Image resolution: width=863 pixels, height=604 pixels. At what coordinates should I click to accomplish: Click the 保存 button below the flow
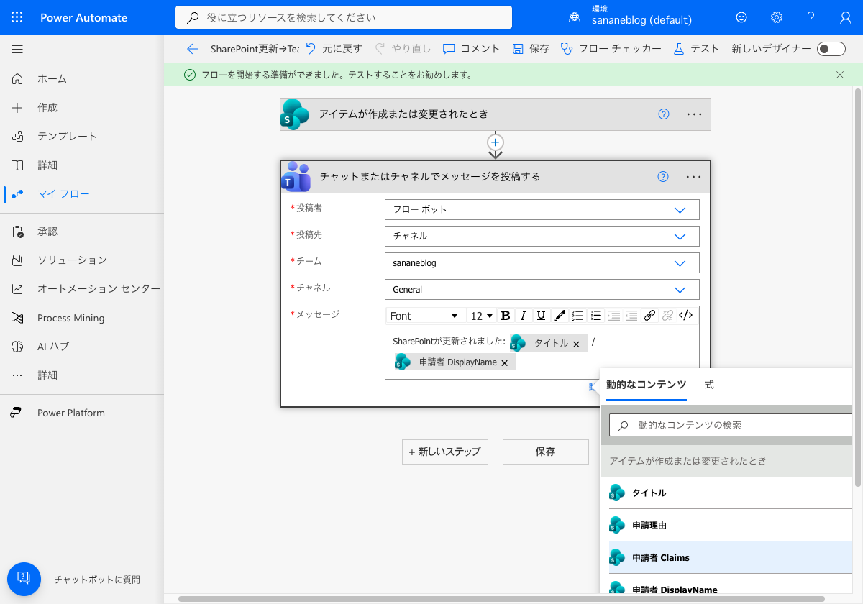click(x=546, y=452)
